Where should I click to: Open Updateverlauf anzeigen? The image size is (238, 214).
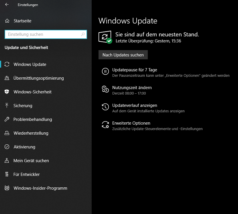pos(135,105)
